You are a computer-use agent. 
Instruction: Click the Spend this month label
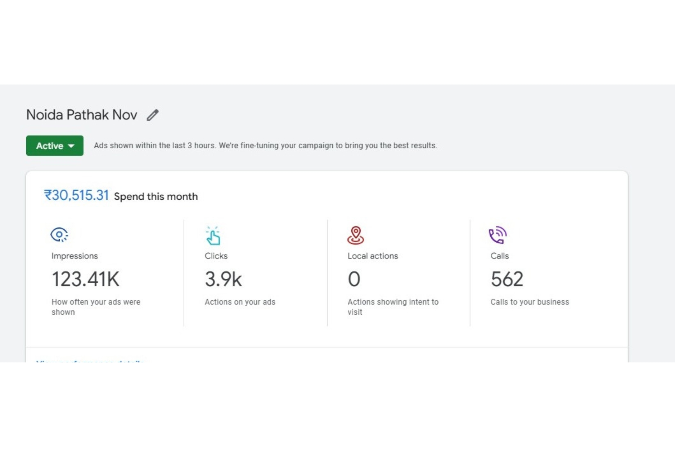click(156, 197)
